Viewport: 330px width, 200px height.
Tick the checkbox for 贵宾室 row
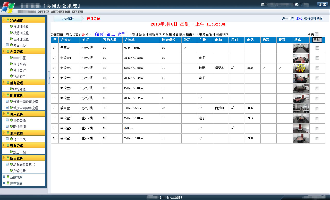pyautogui.click(x=317, y=48)
